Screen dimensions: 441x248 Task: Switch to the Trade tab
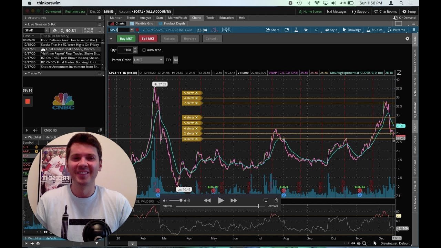pos(131,18)
